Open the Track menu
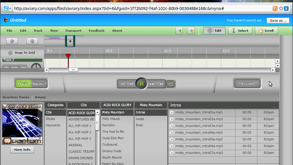The image size is (293, 165). (38, 31)
